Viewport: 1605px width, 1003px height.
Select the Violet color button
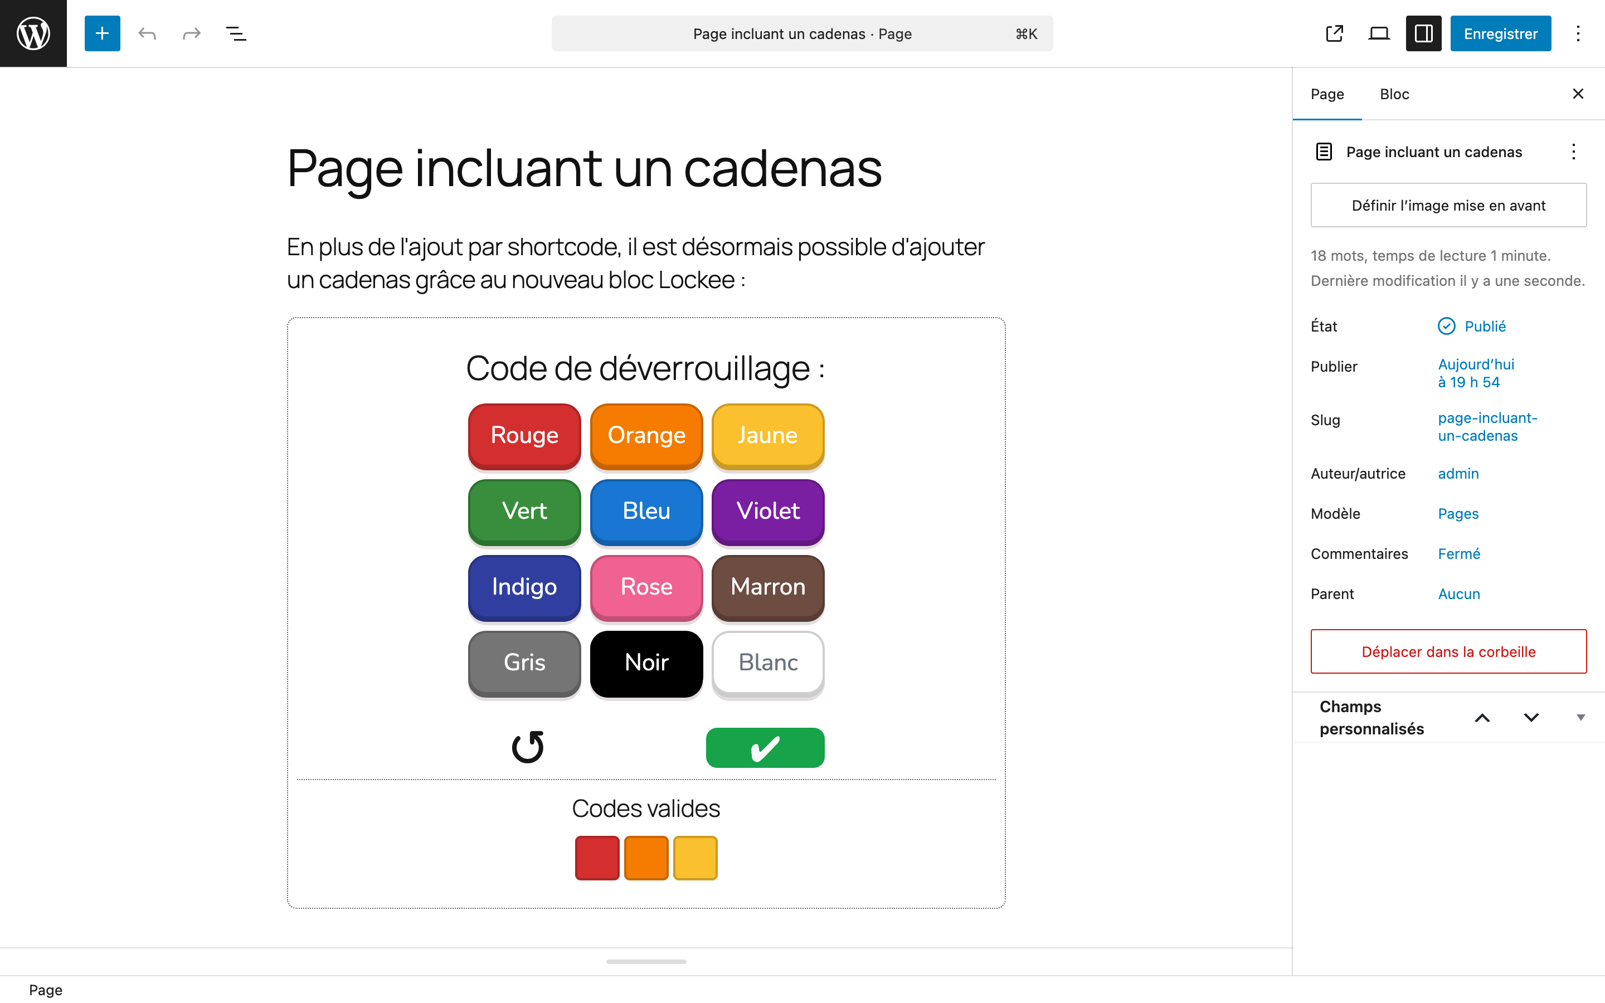[x=767, y=512]
